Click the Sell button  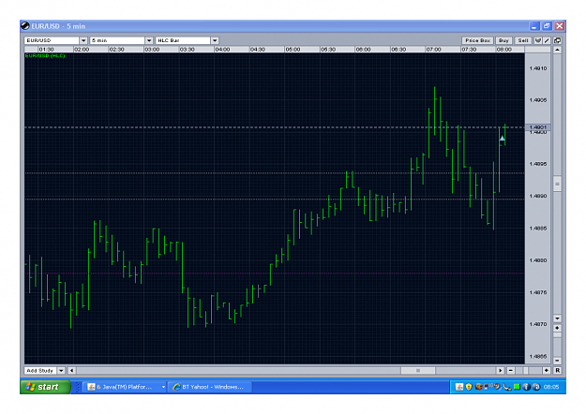coord(523,40)
